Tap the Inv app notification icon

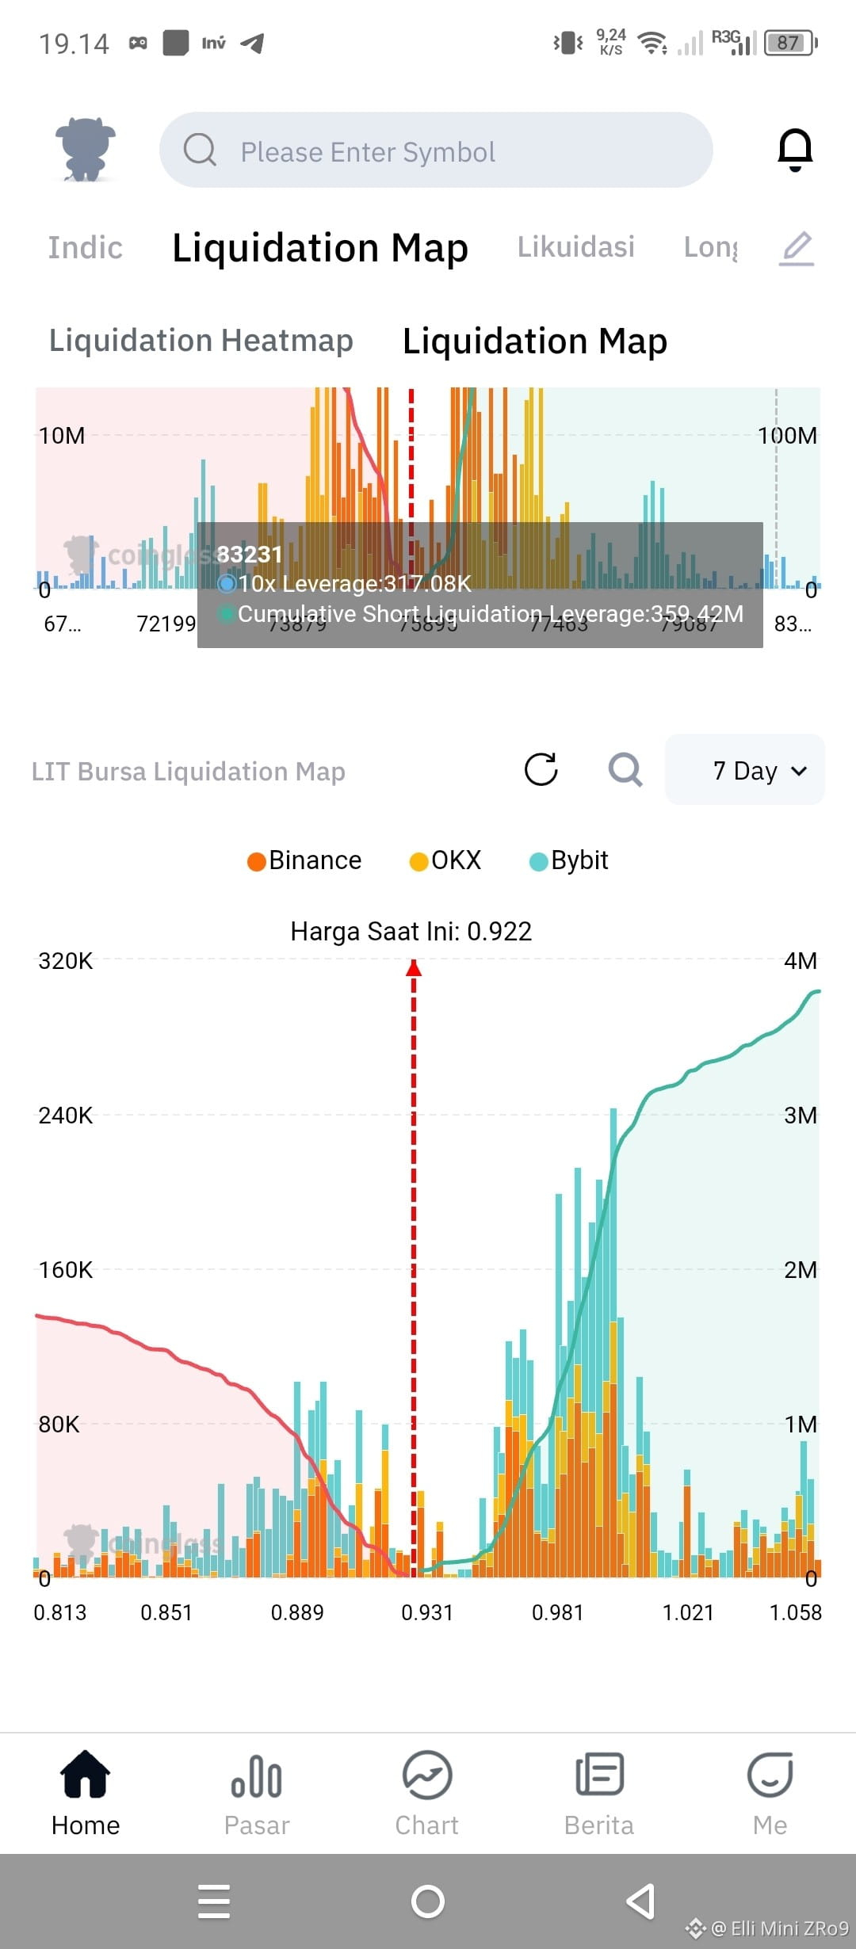point(213,43)
